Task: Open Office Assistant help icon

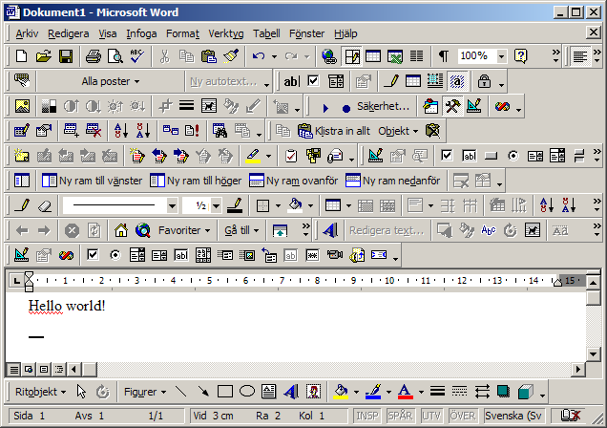Action: point(521,56)
